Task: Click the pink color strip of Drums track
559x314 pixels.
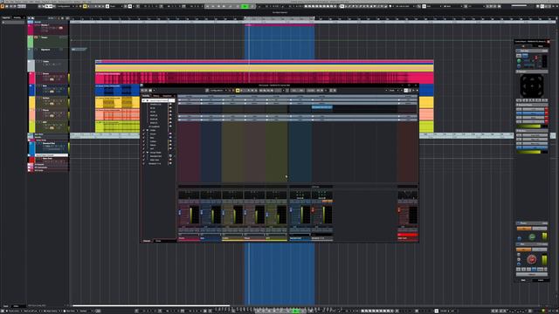Action: [x=31, y=78]
